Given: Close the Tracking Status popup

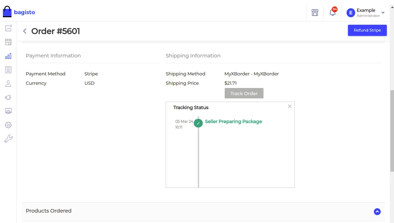Looking at the screenshot, I should (289, 106).
